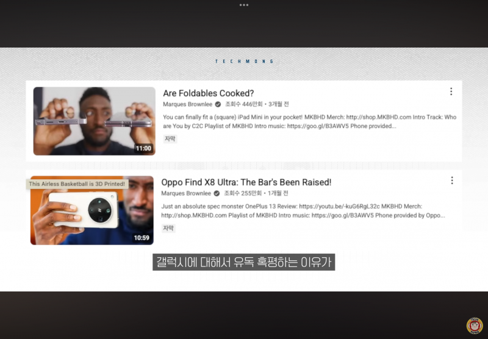
Task: Visit Marques Brownlee channel from Oppo video
Action: click(186, 193)
